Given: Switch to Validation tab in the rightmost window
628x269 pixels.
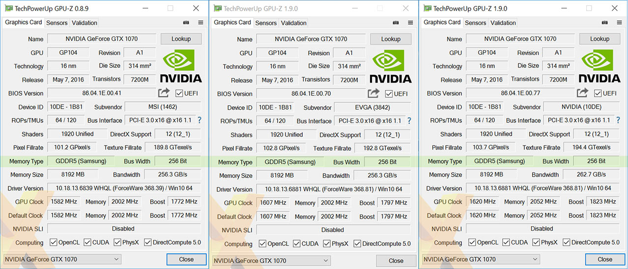Looking at the screenshot, I should [503, 23].
